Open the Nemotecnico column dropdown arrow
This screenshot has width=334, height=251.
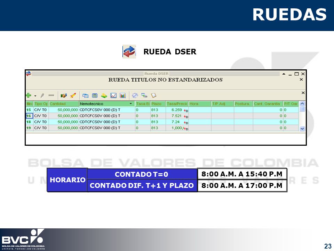[x=131, y=104]
